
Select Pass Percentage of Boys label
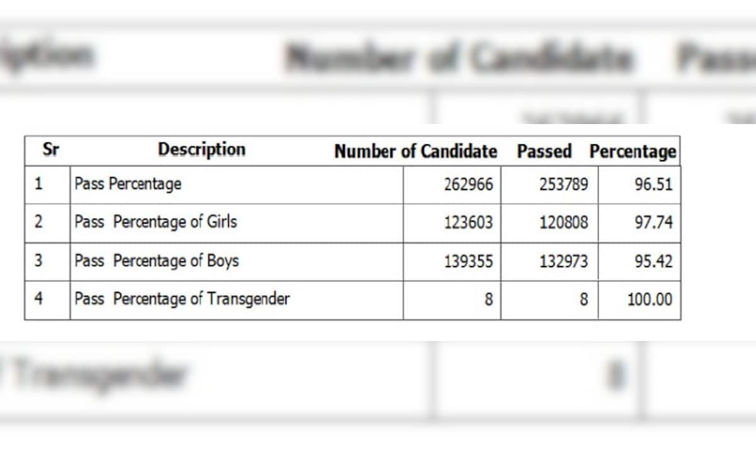pyautogui.click(x=156, y=261)
